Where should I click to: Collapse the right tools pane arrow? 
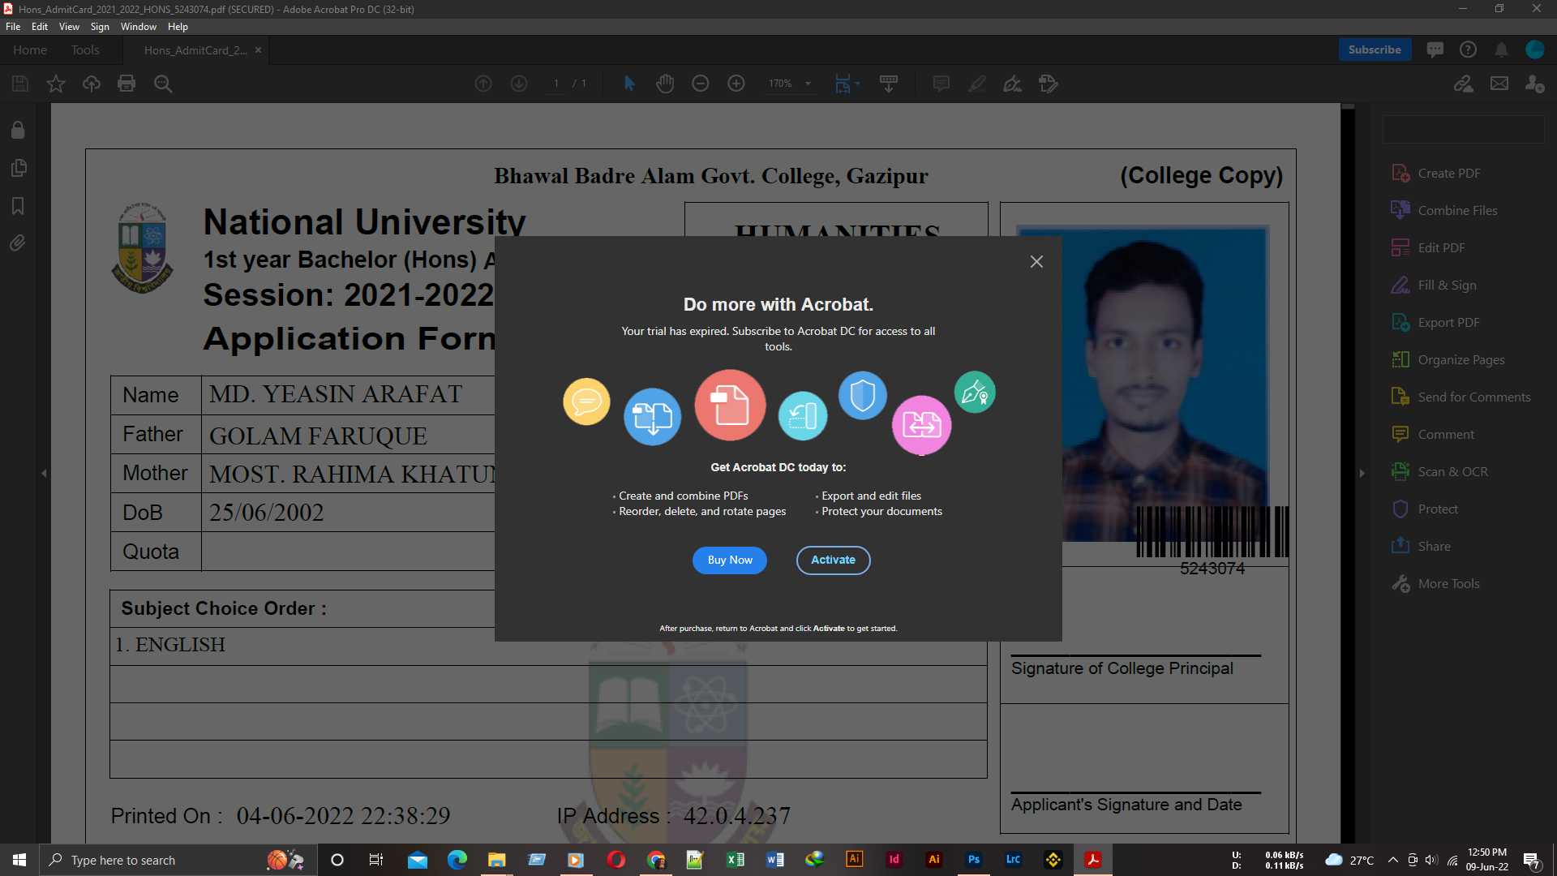coord(1362,473)
